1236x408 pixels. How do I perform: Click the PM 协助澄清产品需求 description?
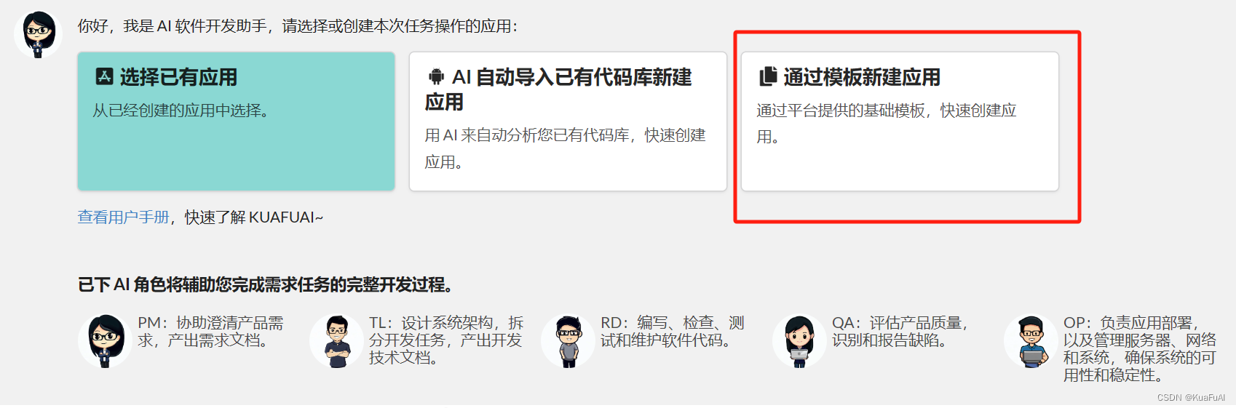pos(211,332)
